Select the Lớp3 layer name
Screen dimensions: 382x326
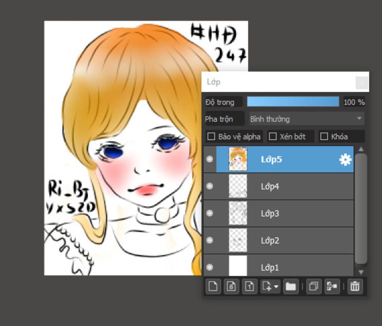point(270,214)
